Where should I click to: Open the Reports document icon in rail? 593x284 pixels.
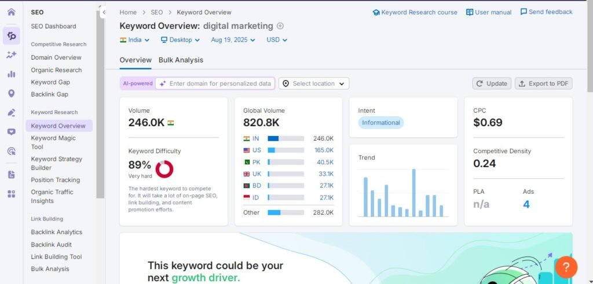[x=12, y=175]
